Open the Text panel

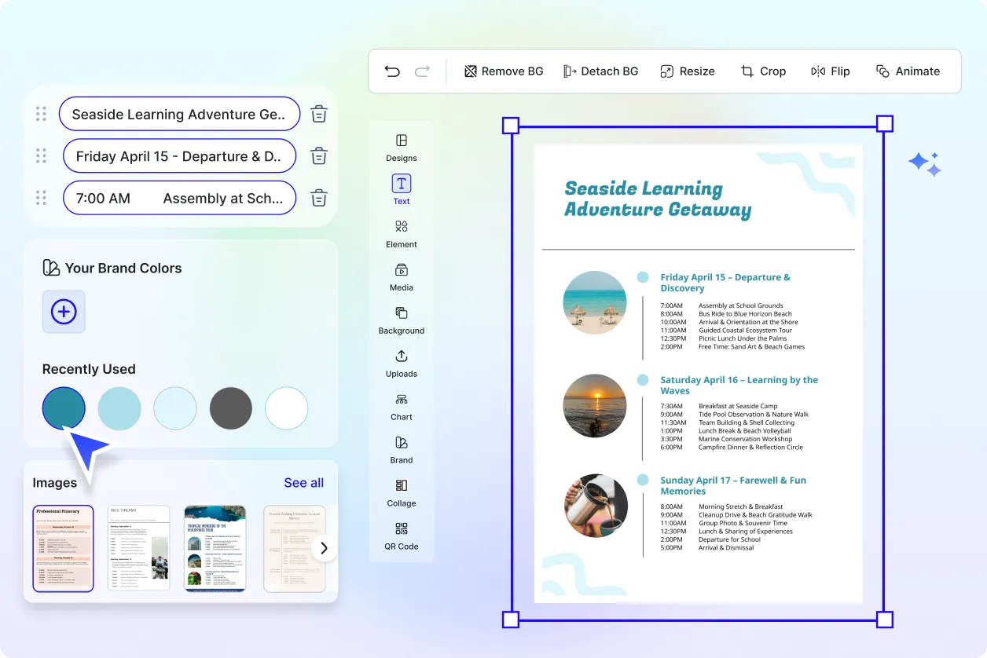point(401,191)
